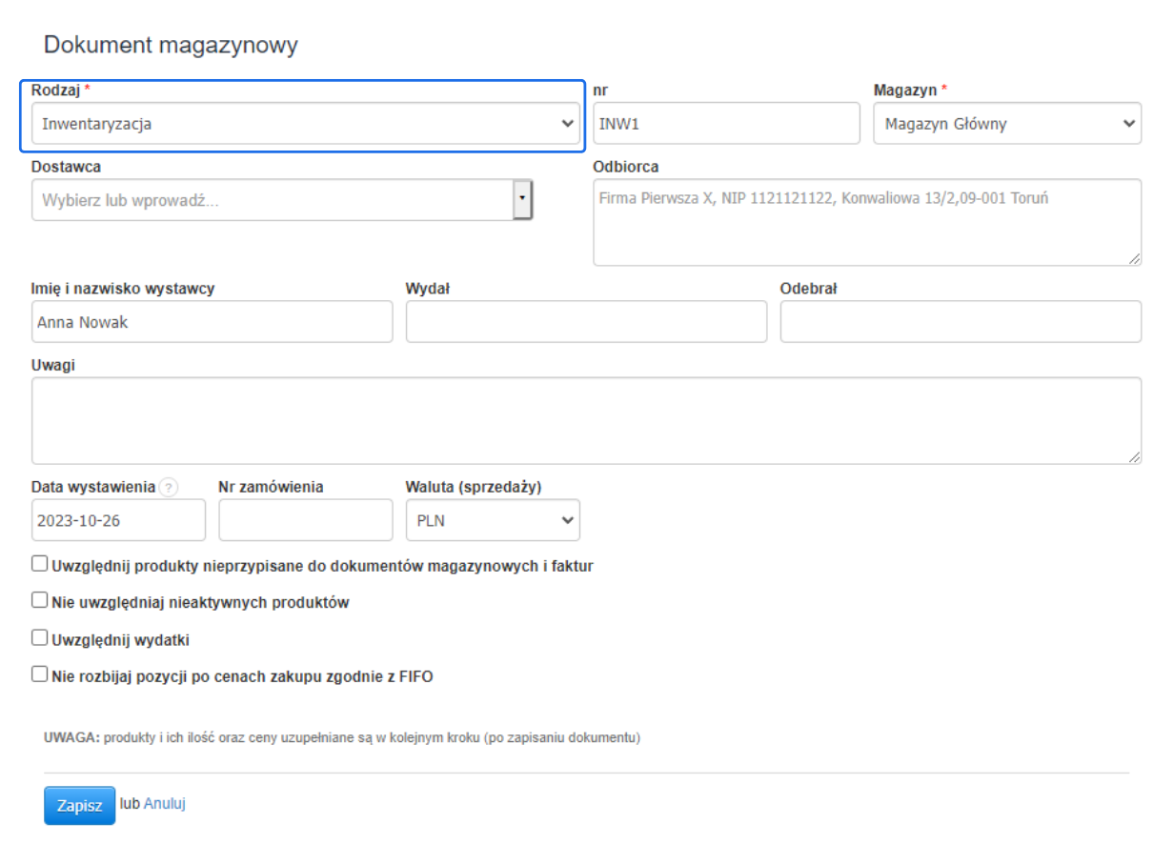
Task: Expand the Rodzaj dropdown
Action: pyautogui.click(x=304, y=124)
